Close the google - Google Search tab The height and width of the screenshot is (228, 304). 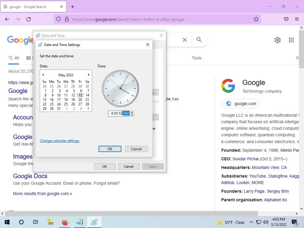61,7
